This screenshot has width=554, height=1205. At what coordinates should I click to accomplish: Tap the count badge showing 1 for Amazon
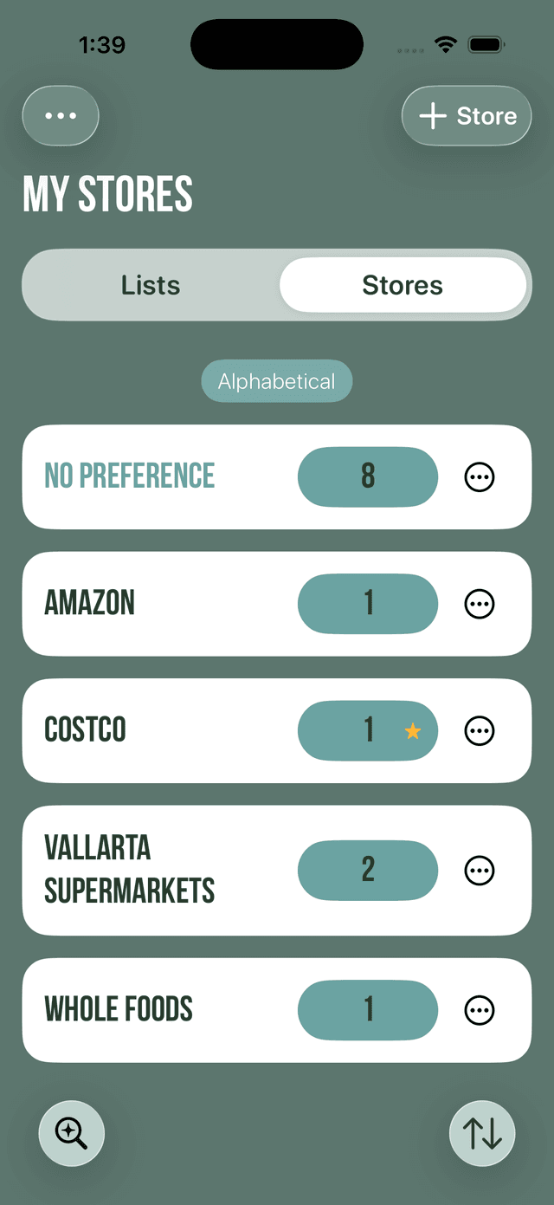click(x=367, y=604)
